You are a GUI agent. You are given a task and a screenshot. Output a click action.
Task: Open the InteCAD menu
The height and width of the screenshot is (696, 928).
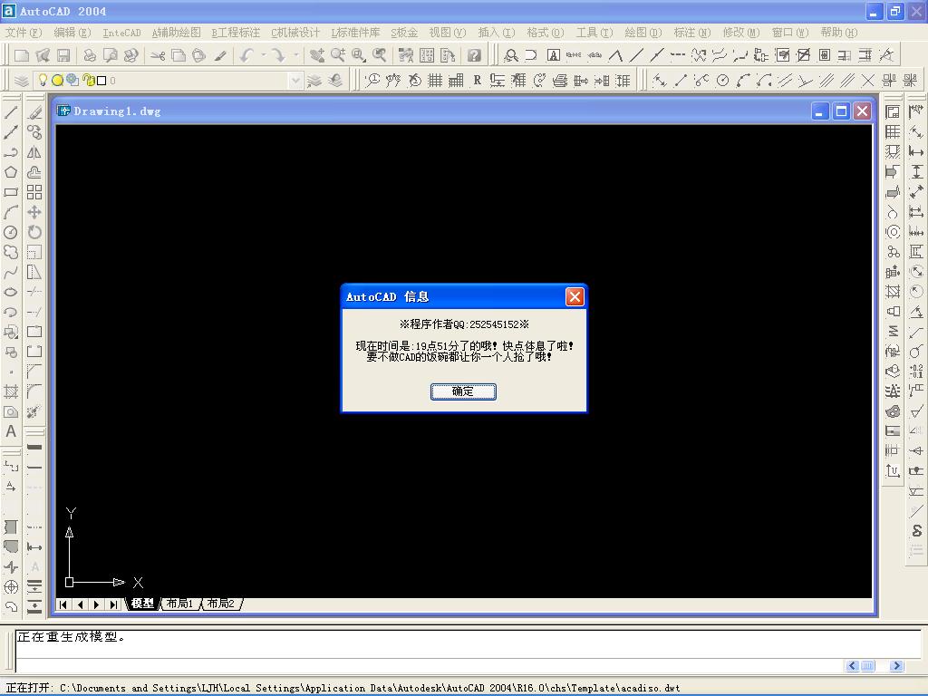tap(122, 33)
